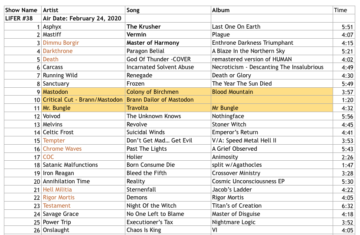Select the Time column header
The image size is (360, 235).
340,10
